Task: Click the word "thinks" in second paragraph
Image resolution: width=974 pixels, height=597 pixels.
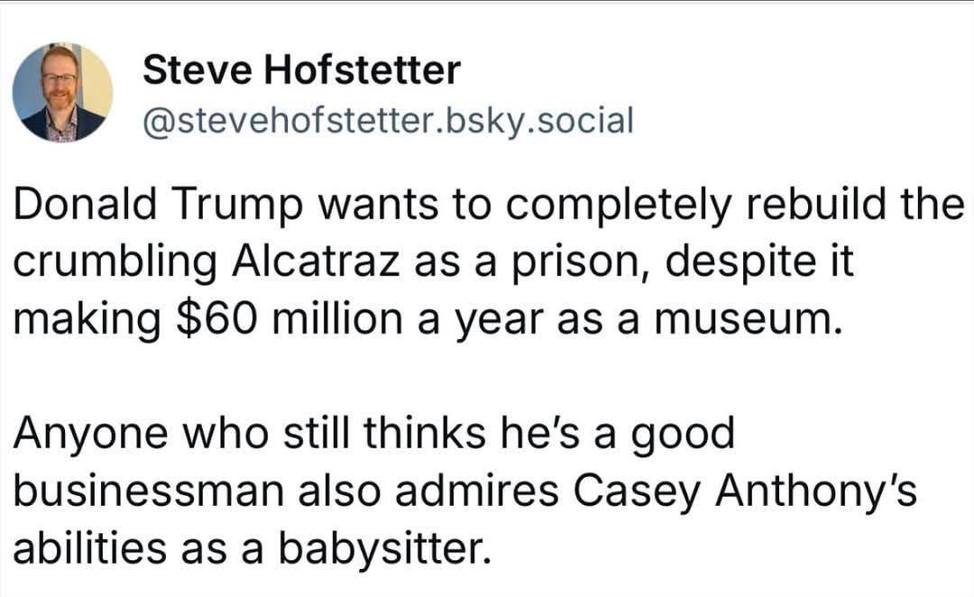Action: pos(409,434)
